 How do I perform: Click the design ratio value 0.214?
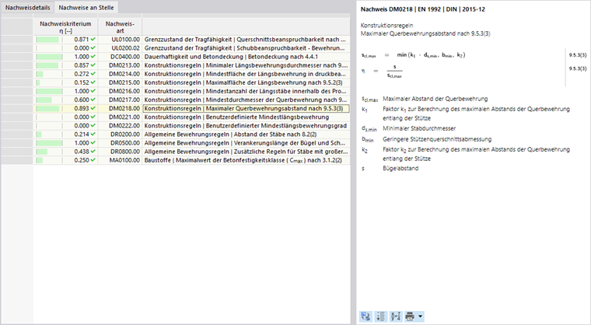click(82, 135)
